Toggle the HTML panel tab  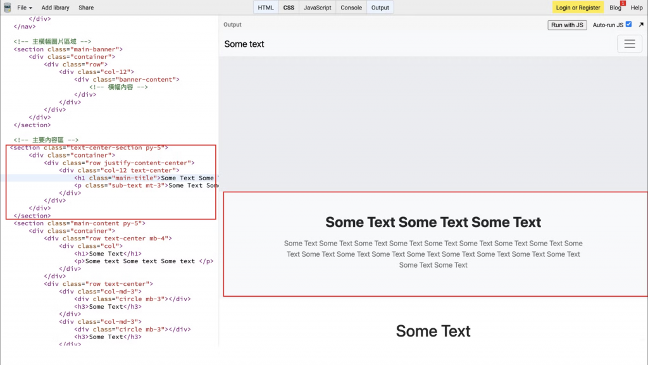[266, 8]
